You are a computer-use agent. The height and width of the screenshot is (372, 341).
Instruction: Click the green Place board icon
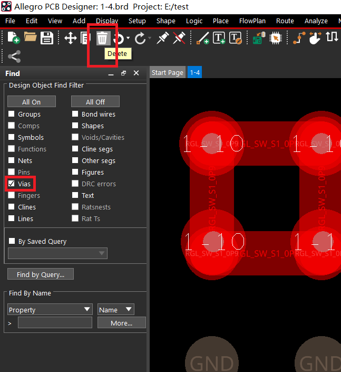(259, 38)
